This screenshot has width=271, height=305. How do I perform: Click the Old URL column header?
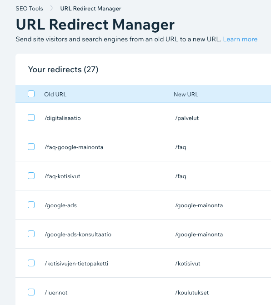pyautogui.click(x=55, y=95)
